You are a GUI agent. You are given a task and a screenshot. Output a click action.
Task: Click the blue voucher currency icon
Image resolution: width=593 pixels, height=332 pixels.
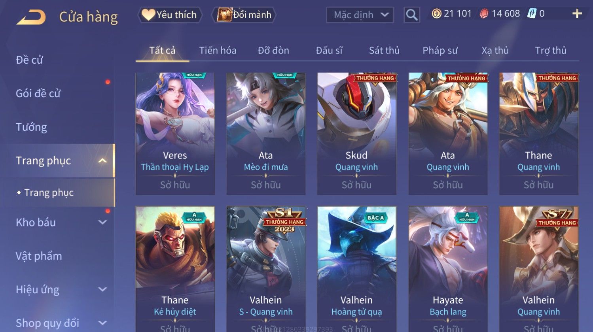(x=532, y=14)
